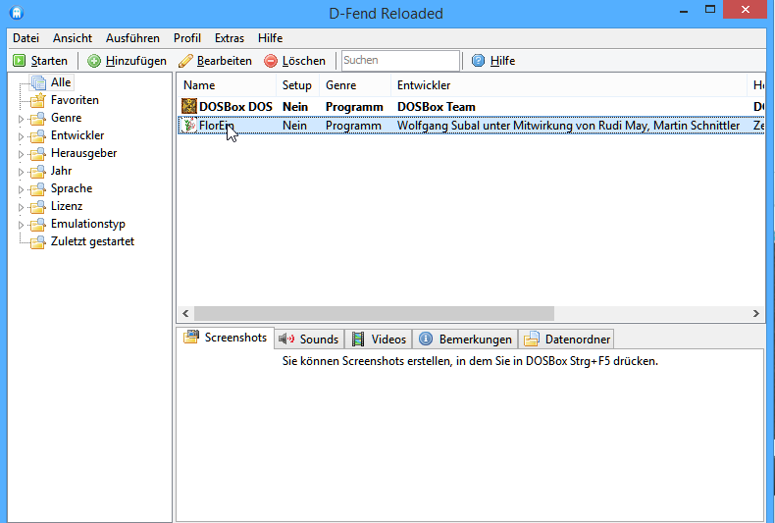The image size is (775, 523).
Task: Click the Sprache folder icon
Action: [38, 188]
